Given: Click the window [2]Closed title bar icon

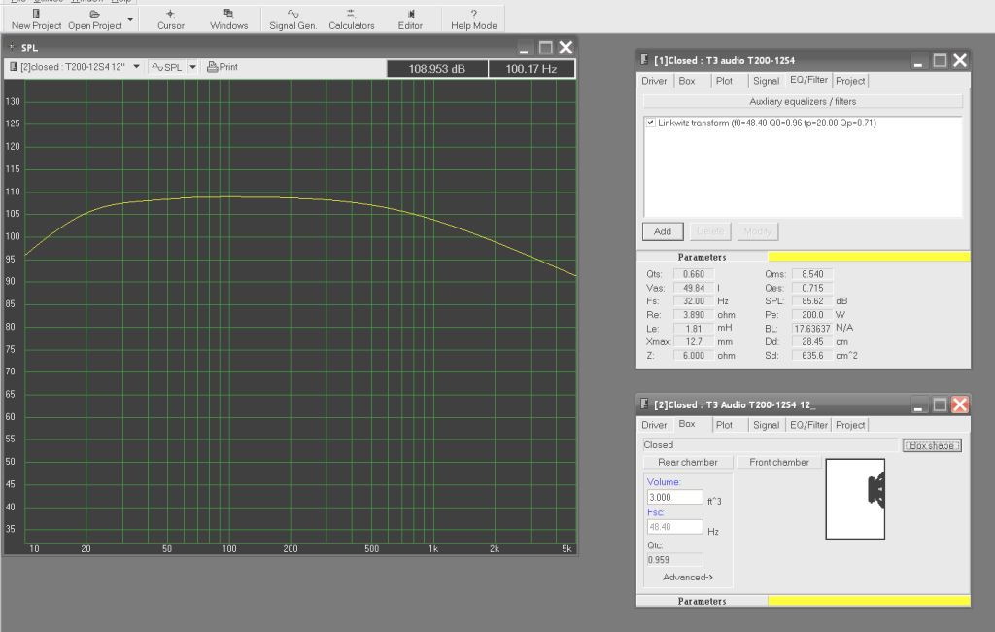Looking at the screenshot, I should pos(644,404).
